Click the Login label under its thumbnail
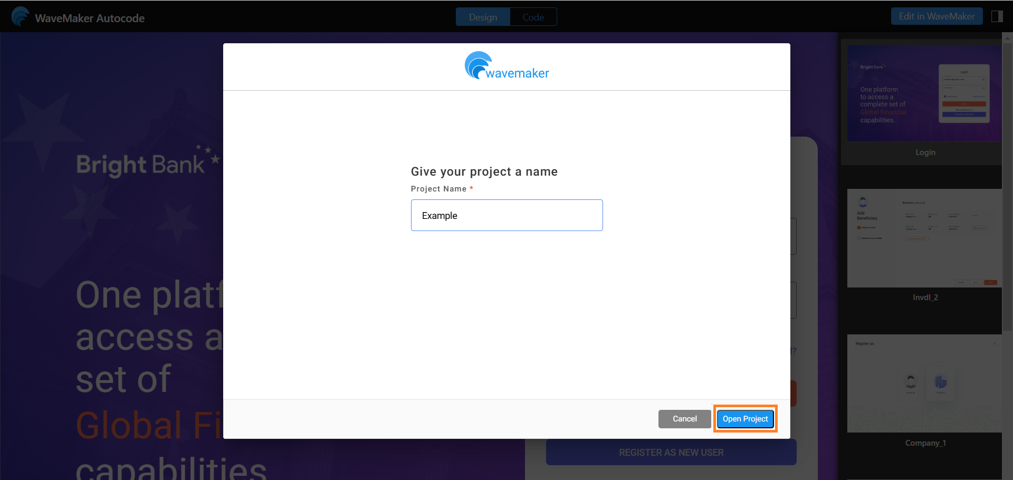Image resolution: width=1013 pixels, height=480 pixels. tap(925, 152)
